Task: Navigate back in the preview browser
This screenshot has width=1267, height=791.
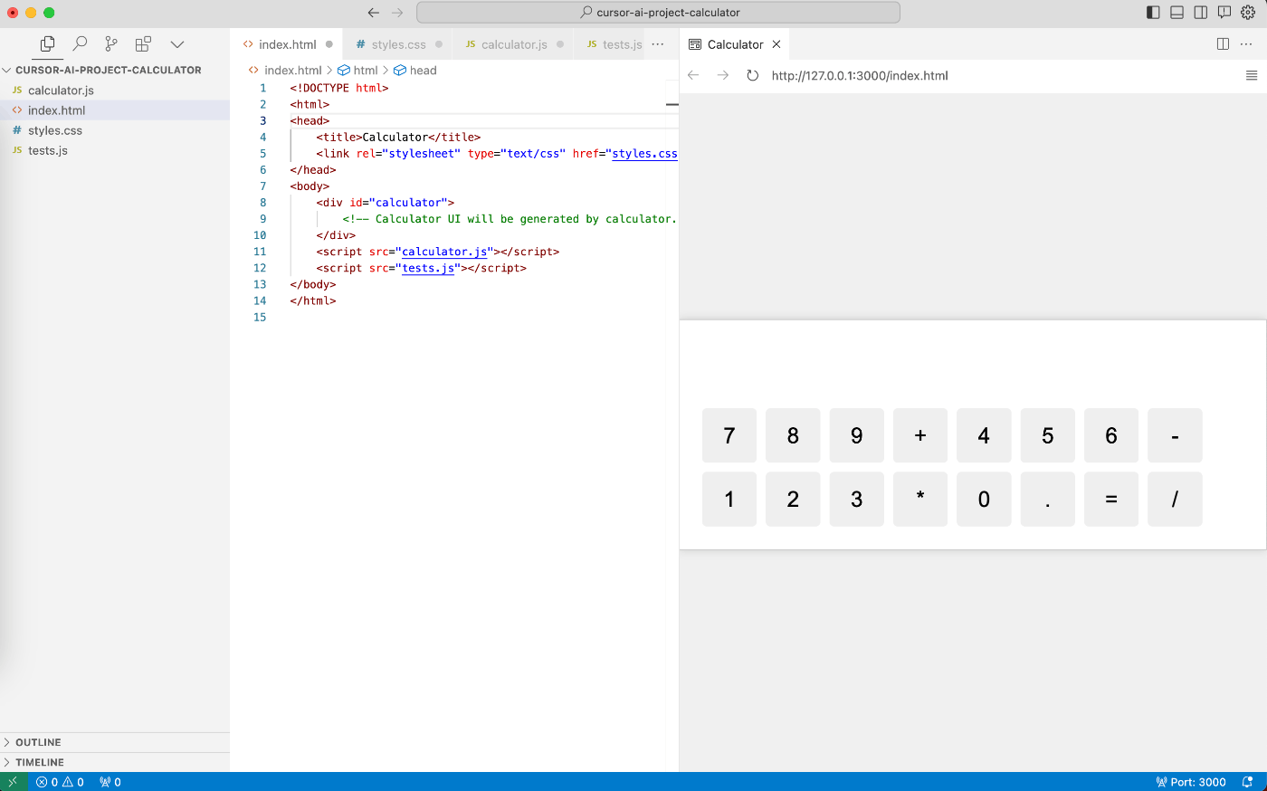Action: tap(694, 75)
